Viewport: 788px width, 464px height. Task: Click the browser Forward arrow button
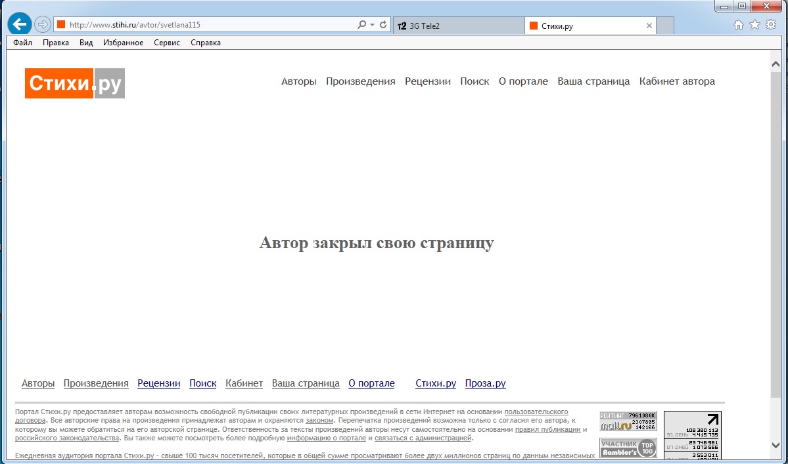point(42,25)
